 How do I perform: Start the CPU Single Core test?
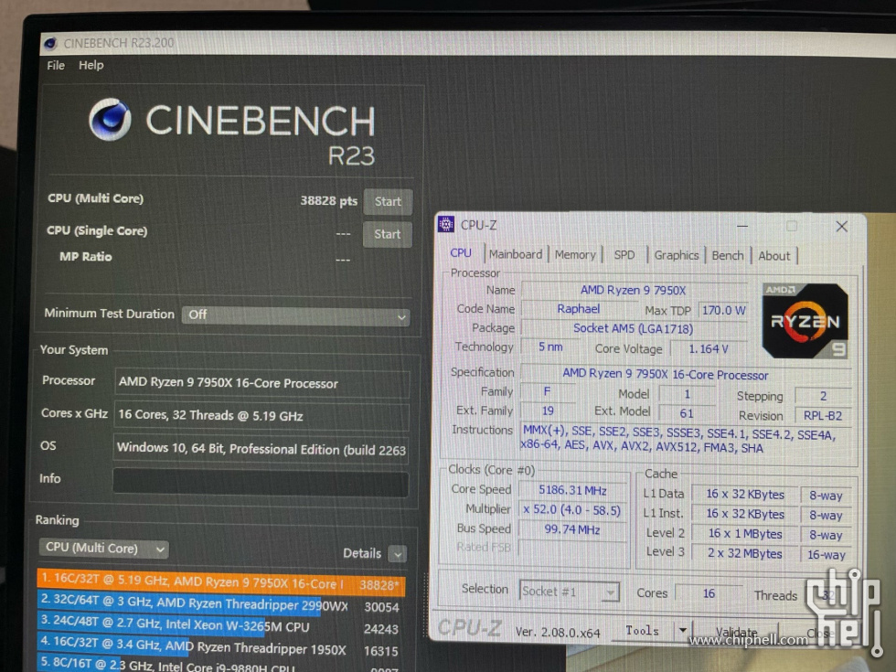pyautogui.click(x=387, y=234)
